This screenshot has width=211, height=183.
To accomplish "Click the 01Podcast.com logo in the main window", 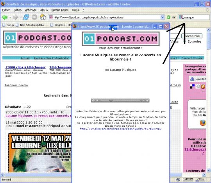I will pos(38,38).
